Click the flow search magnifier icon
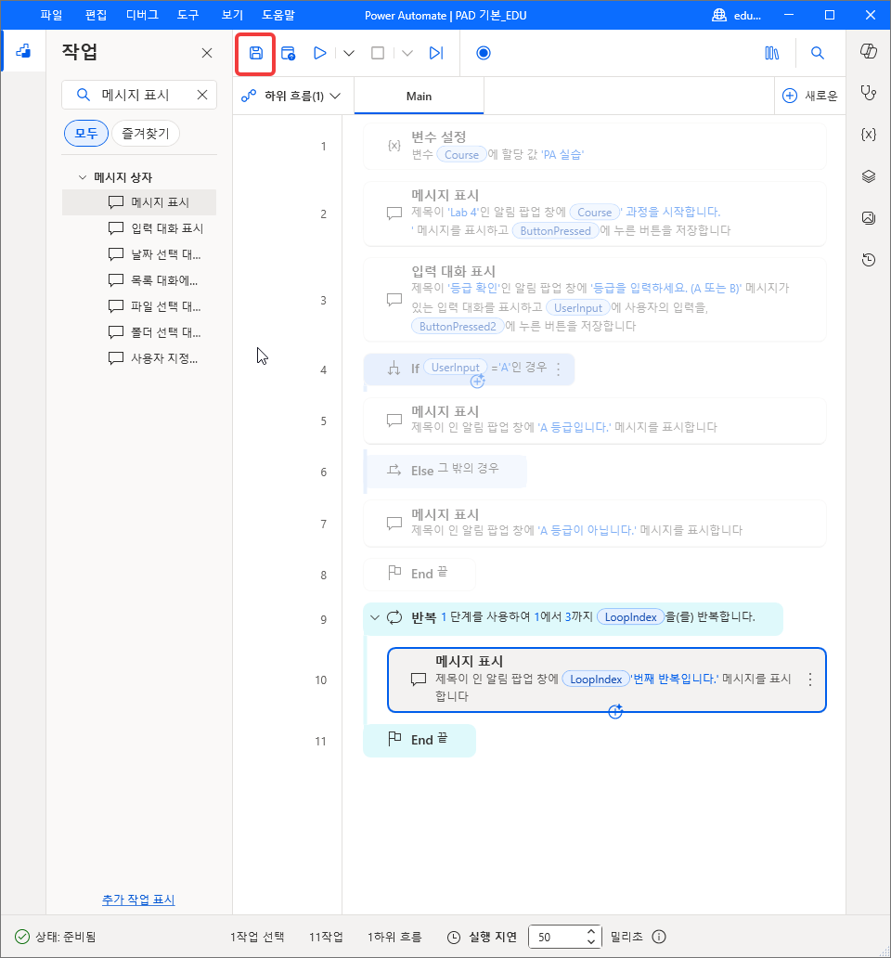Image resolution: width=891 pixels, height=958 pixels. (x=817, y=53)
